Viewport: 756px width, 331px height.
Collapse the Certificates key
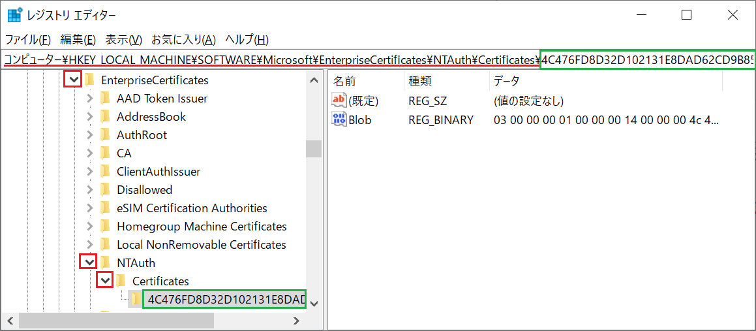click(105, 280)
